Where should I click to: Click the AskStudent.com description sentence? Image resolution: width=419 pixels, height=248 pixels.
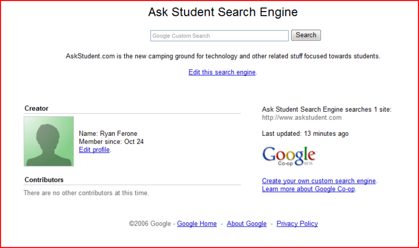pos(223,56)
